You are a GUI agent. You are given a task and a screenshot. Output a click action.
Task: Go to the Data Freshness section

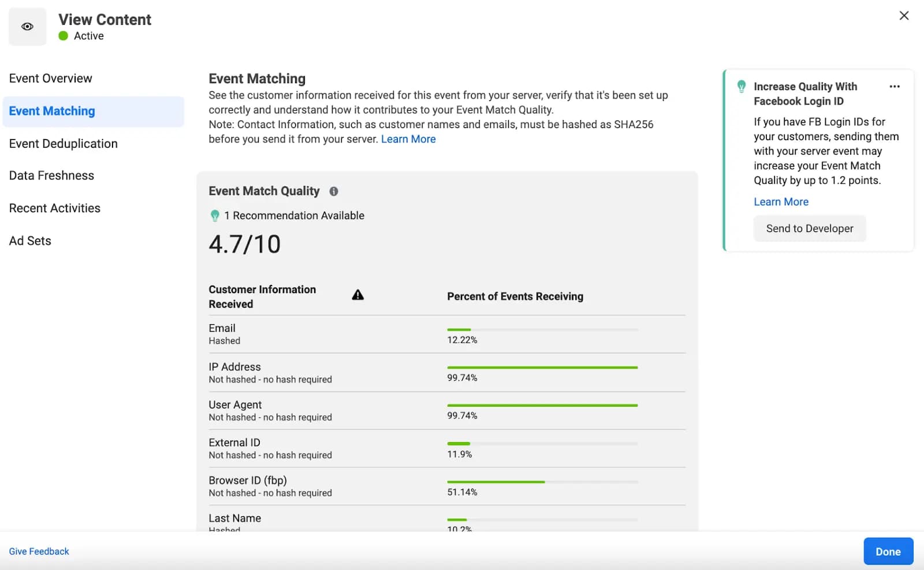(51, 175)
